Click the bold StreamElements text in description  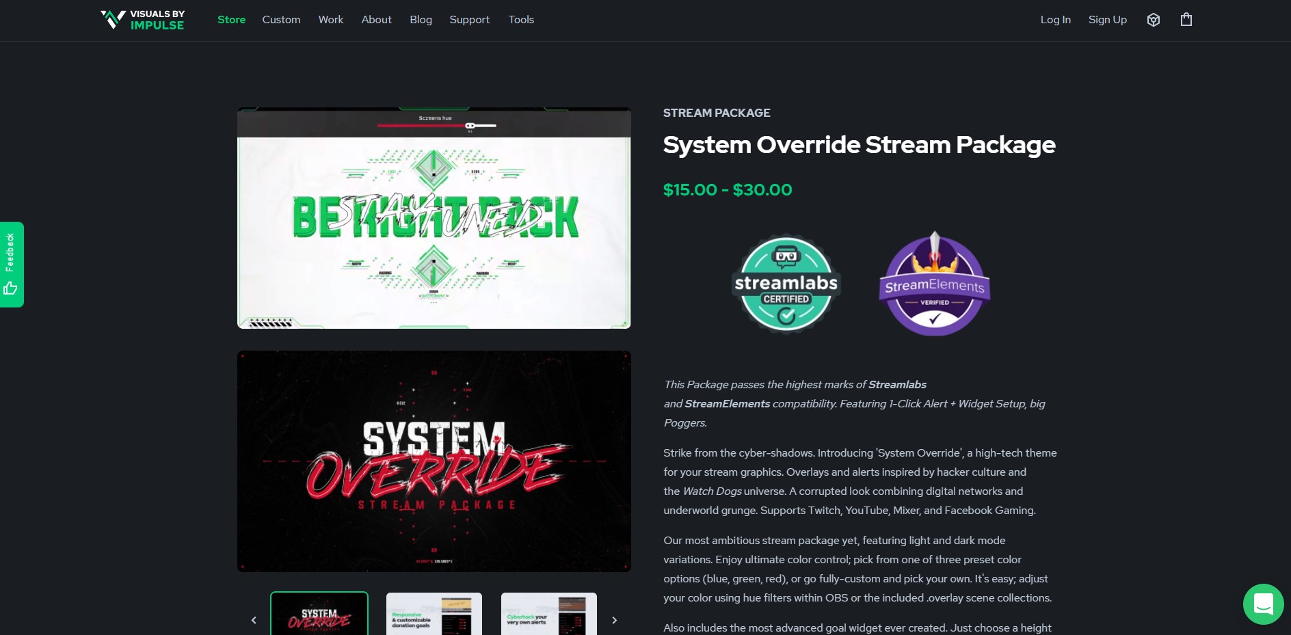coord(727,404)
